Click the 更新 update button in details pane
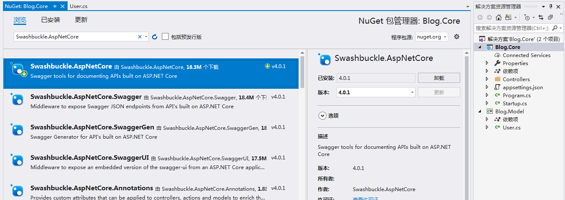 click(439, 92)
